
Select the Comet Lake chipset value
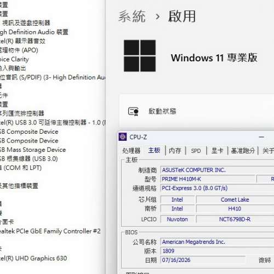click(x=235, y=199)
